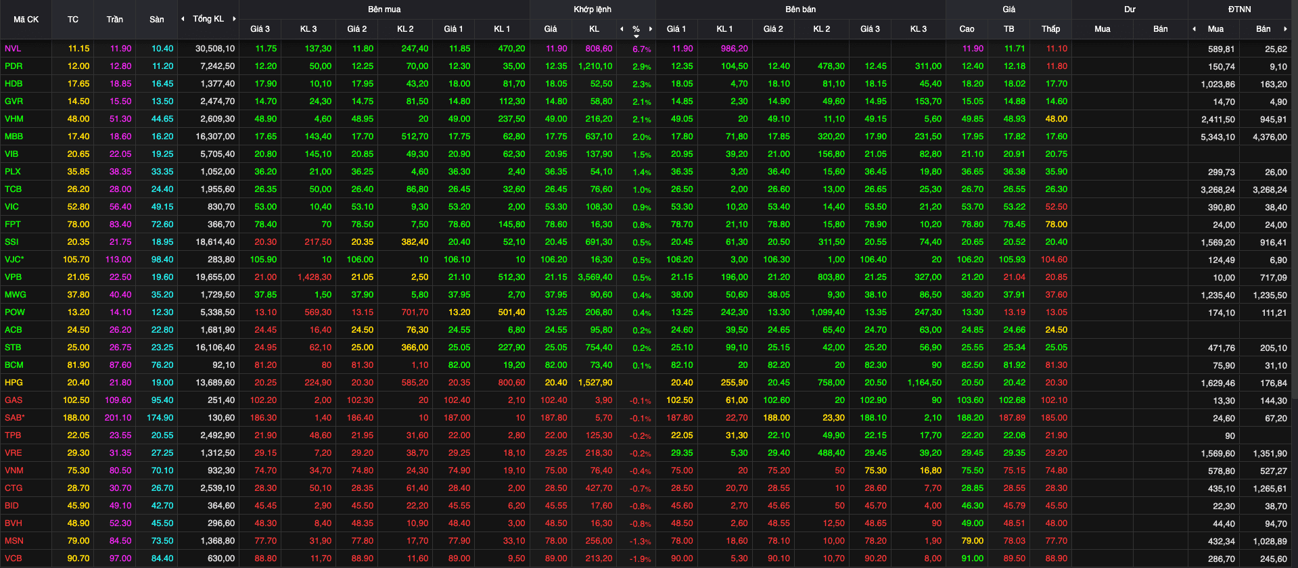The image size is (1298, 568).
Task: Click KL 1 header under Bên mua
Action: pyautogui.click(x=502, y=29)
